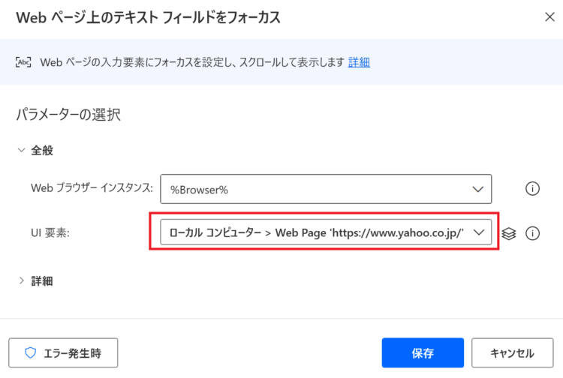Image resolution: width=563 pixels, height=378 pixels.
Task: Click the UI 要素 field label
Action: pyautogui.click(x=50, y=233)
